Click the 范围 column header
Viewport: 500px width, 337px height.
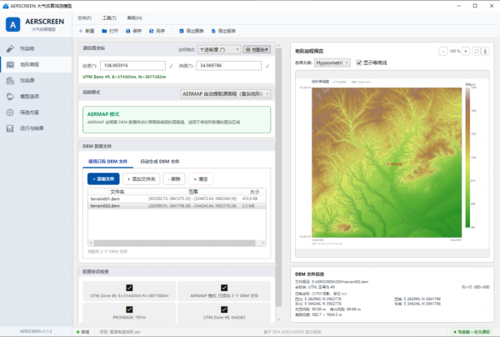[x=193, y=192]
